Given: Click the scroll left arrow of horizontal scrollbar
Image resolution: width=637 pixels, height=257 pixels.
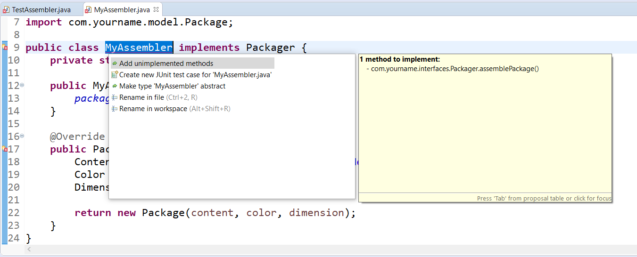Looking at the screenshot, I should 30,249.
